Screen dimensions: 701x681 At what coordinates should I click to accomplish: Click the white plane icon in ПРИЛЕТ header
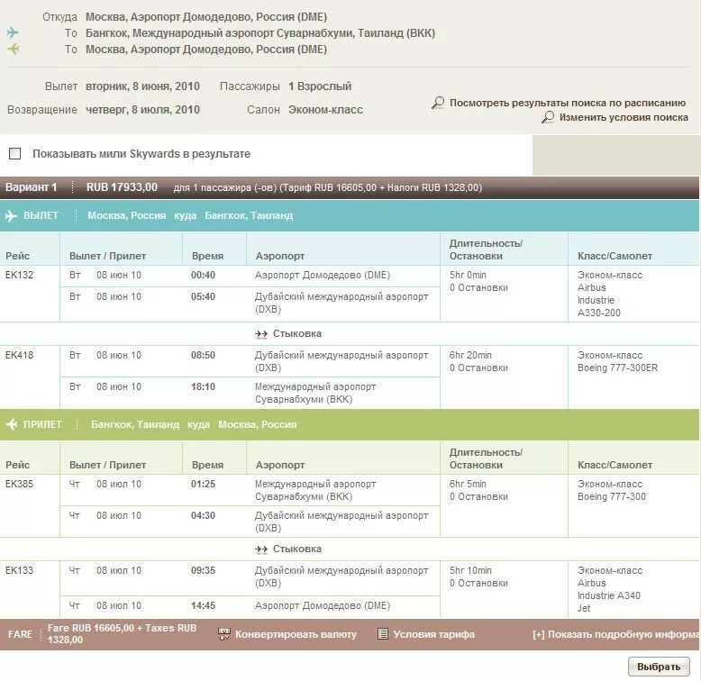click(11, 424)
